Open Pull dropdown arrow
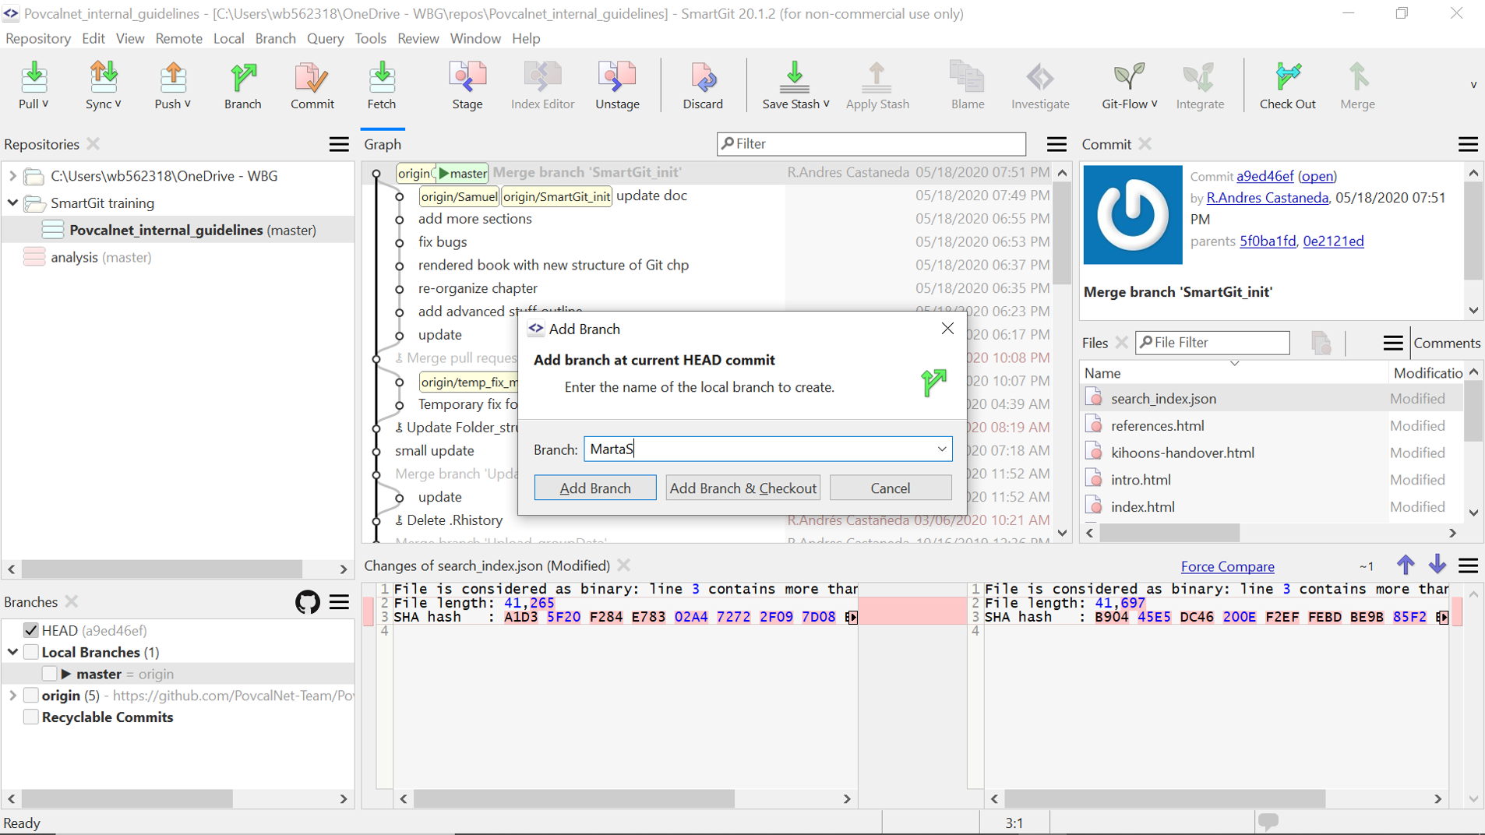Screen dimensions: 1485x835 tap(45, 104)
